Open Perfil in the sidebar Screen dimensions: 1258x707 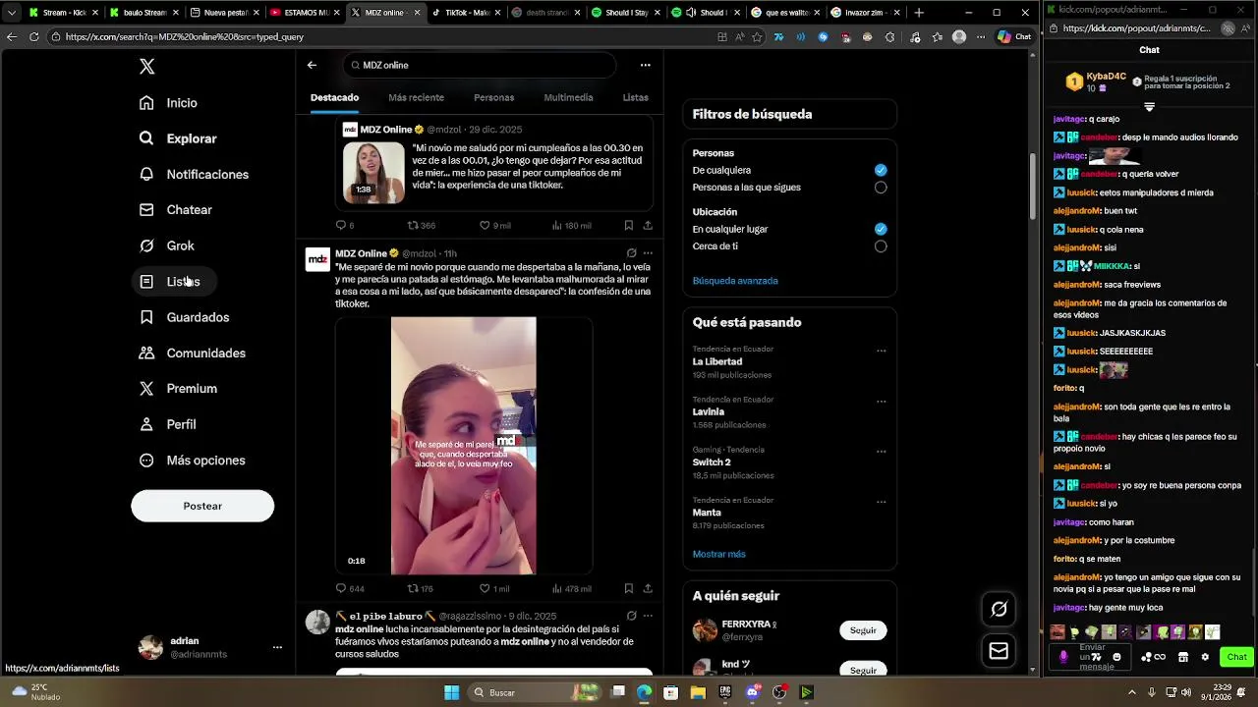[168, 424]
